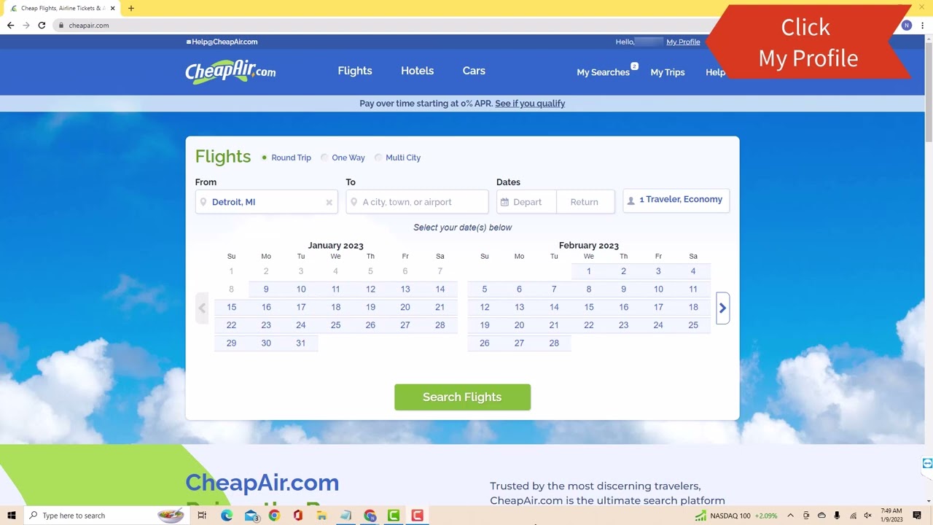Select January 9 on the calendar
Screen dimensions: 933x525
click(266, 289)
